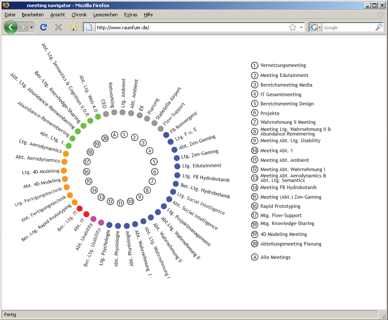Click the bookmark star in address bar

point(292,27)
